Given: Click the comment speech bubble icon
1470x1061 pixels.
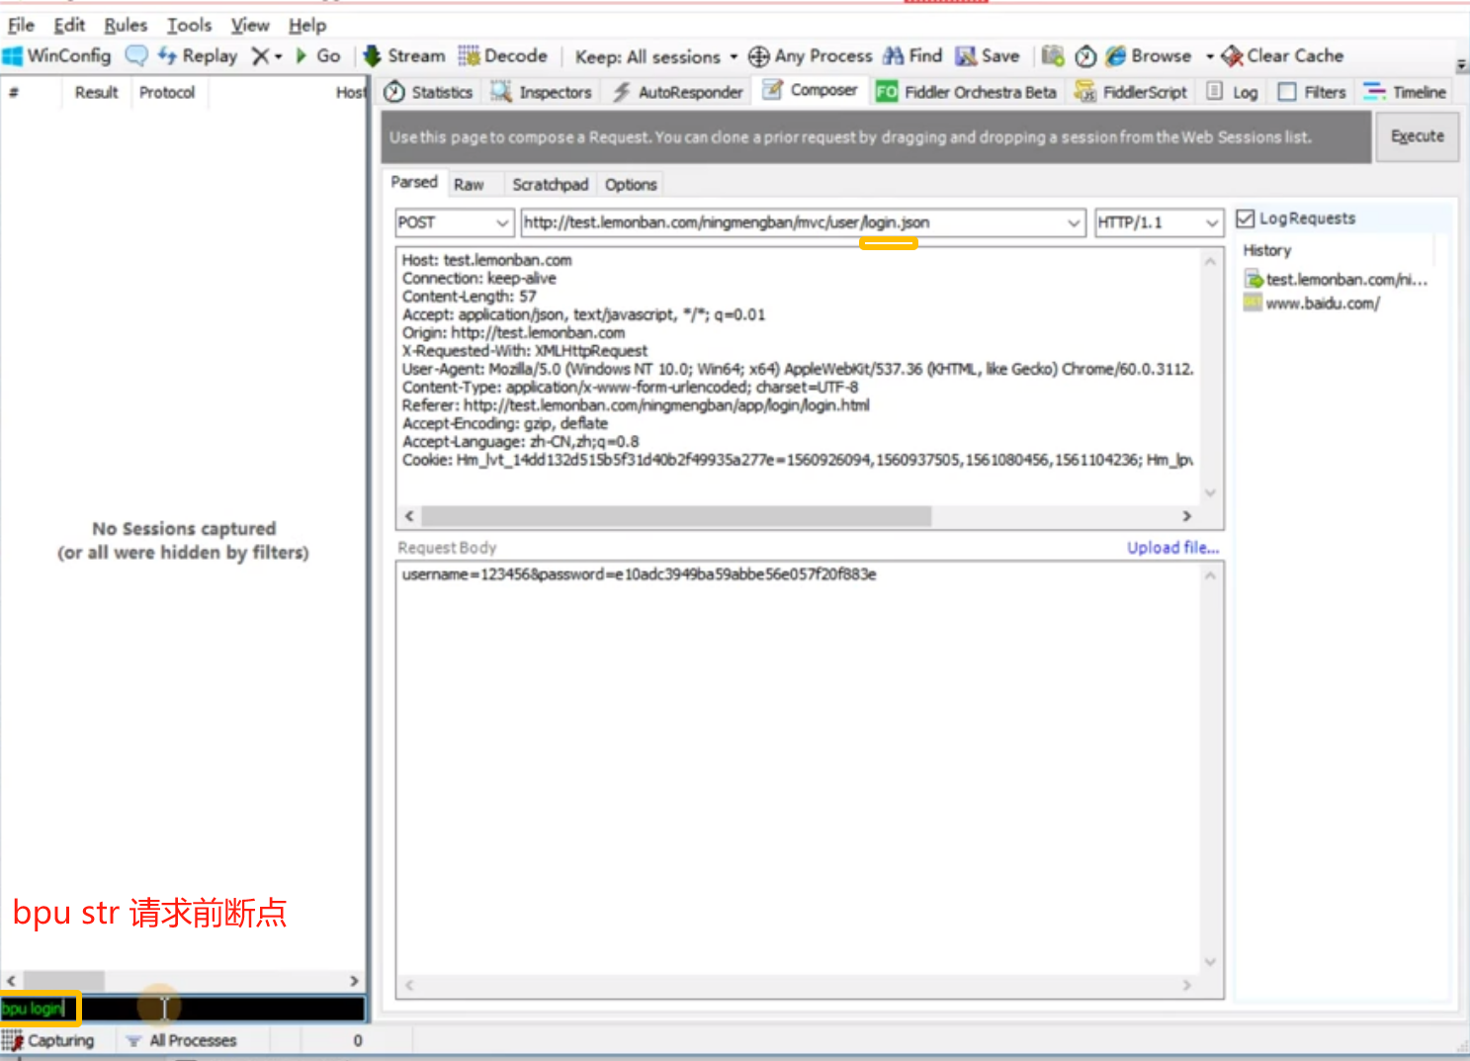Looking at the screenshot, I should click(136, 56).
